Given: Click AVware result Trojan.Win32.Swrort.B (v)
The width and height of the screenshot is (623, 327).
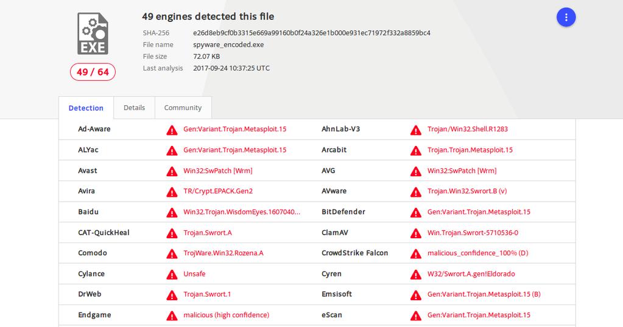Looking at the screenshot, I should pos(467,191).
